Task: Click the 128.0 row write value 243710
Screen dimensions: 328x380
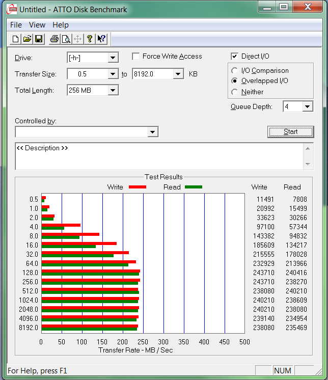Action: coord(263,273)
